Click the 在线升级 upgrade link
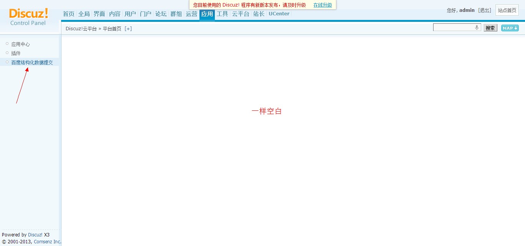Image resolution: width=525 pixels, height=246 pixels. [x=322, y=5]
